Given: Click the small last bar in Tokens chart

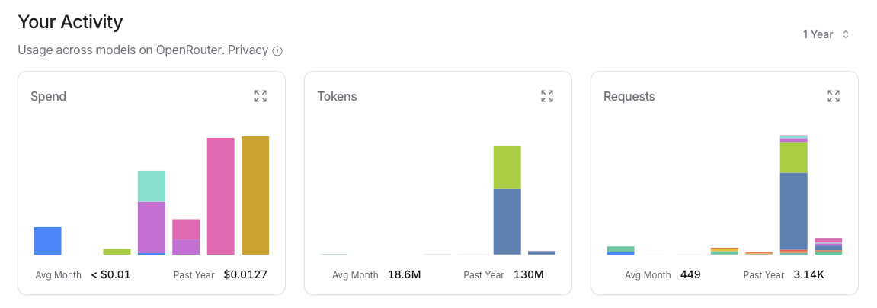Looking at the screenshot, I should 542,252.
